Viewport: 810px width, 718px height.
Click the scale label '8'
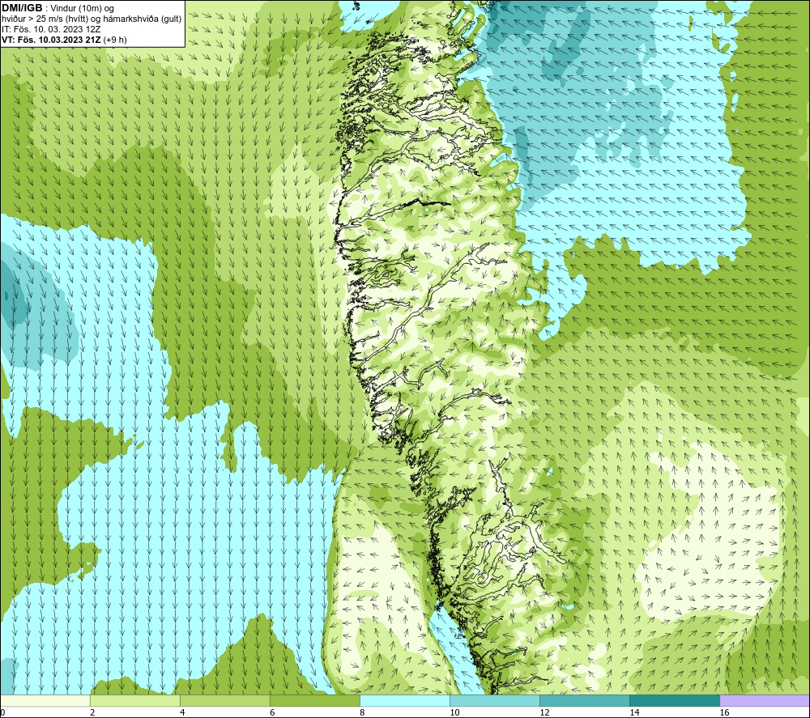tap(362, 713)
